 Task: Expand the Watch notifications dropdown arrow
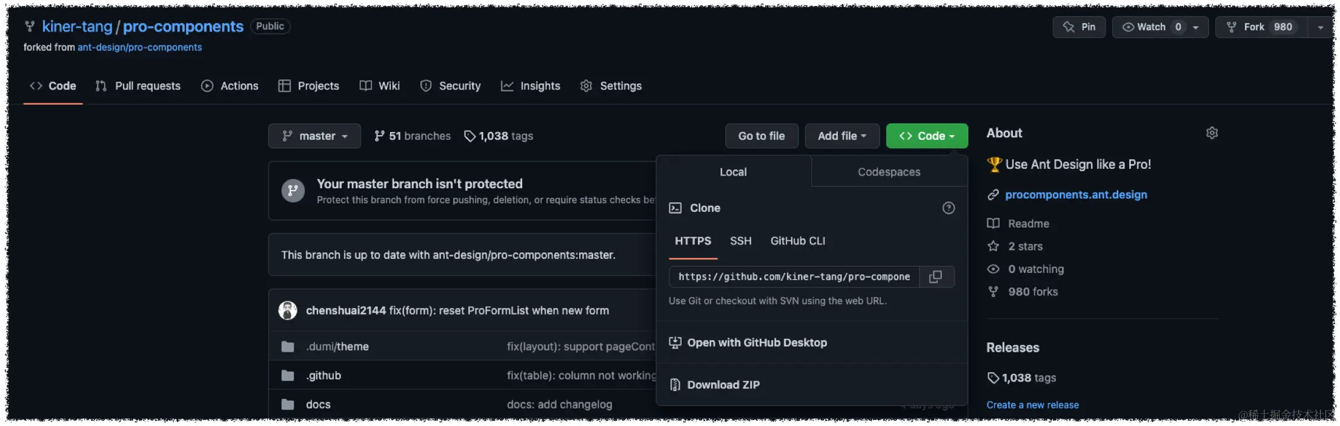[1196, 27]
